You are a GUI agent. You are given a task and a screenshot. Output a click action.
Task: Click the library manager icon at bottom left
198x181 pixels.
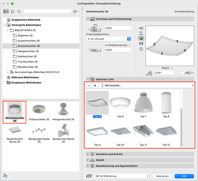point(6,176)
